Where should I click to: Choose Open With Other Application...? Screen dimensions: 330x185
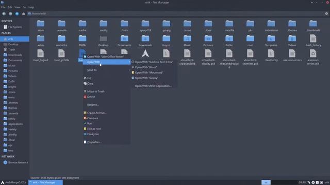pos(154,86)
